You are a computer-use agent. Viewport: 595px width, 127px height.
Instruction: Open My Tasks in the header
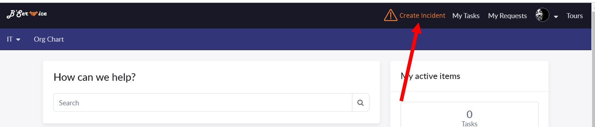click(466, 16)
